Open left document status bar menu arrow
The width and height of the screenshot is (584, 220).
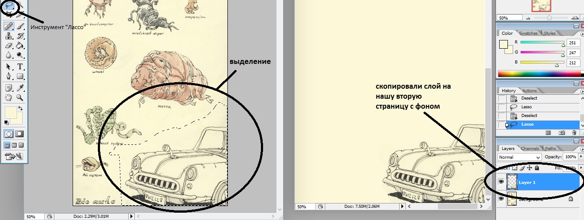coord(131,216)
